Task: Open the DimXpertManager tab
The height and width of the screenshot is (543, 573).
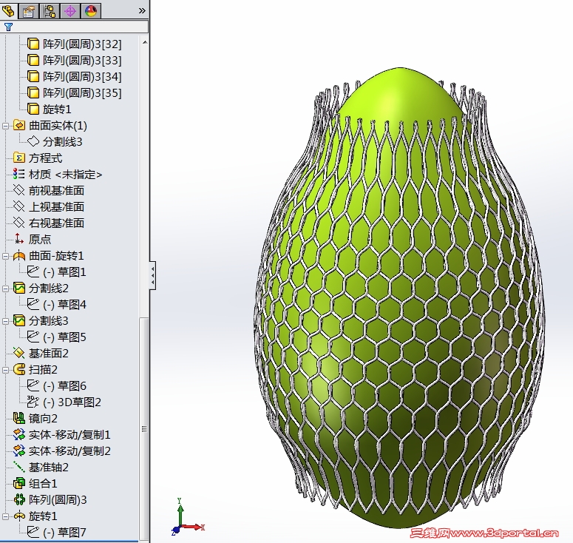Action: (70, 10)
